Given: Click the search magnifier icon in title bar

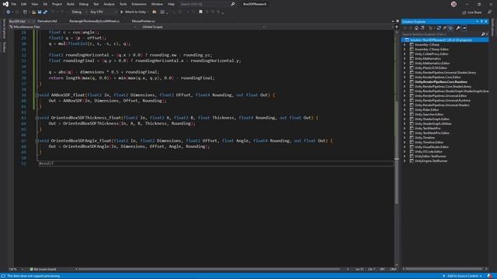Looking at the screenshot, I should [233, 4].
